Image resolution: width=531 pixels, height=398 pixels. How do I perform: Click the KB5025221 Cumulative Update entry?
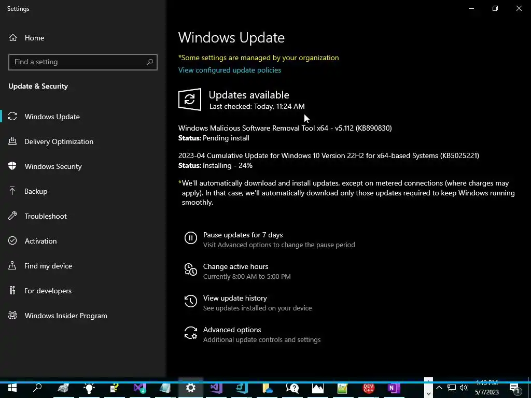(x=328, y=155)
